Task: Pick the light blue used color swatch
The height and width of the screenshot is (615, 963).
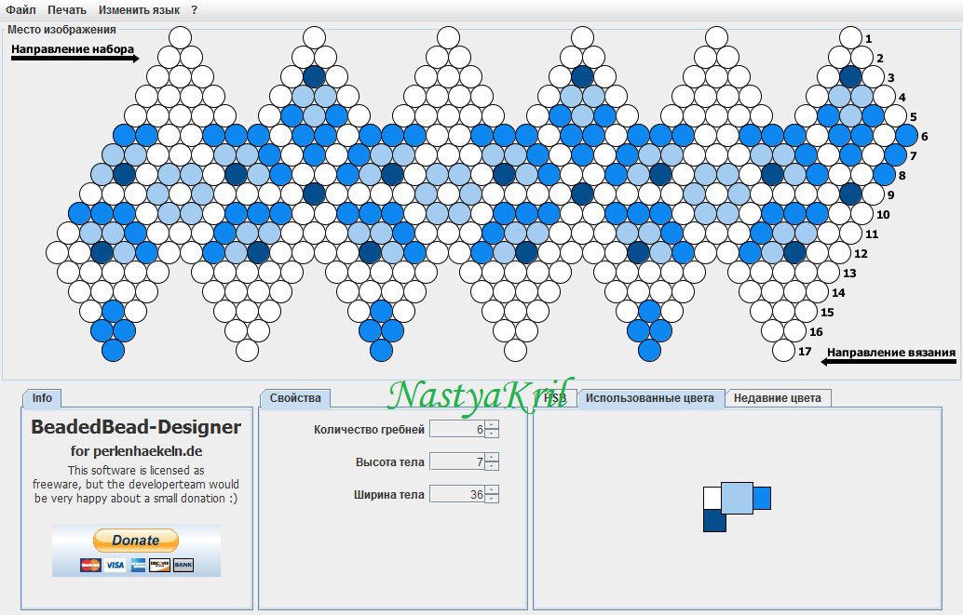Action: (x=737, y=498)
